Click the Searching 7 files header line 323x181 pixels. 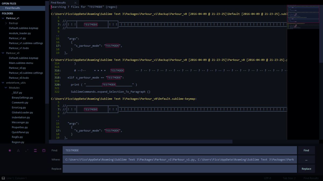pyautogui.click(x=84, y=7)
